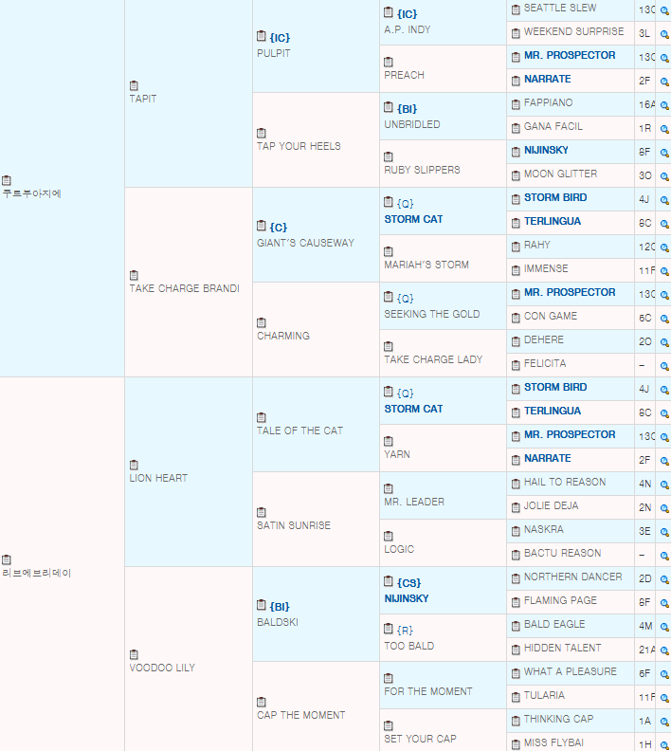Click the magnifier icon in HAIL TO REASON row

coord(664,485)
